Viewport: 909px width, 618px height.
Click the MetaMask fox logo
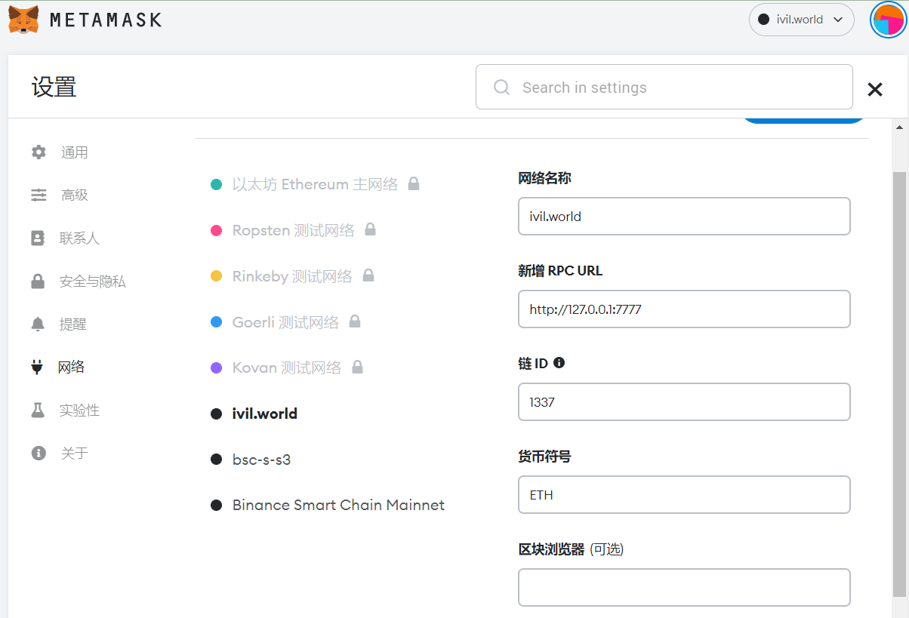pos(24,20)
